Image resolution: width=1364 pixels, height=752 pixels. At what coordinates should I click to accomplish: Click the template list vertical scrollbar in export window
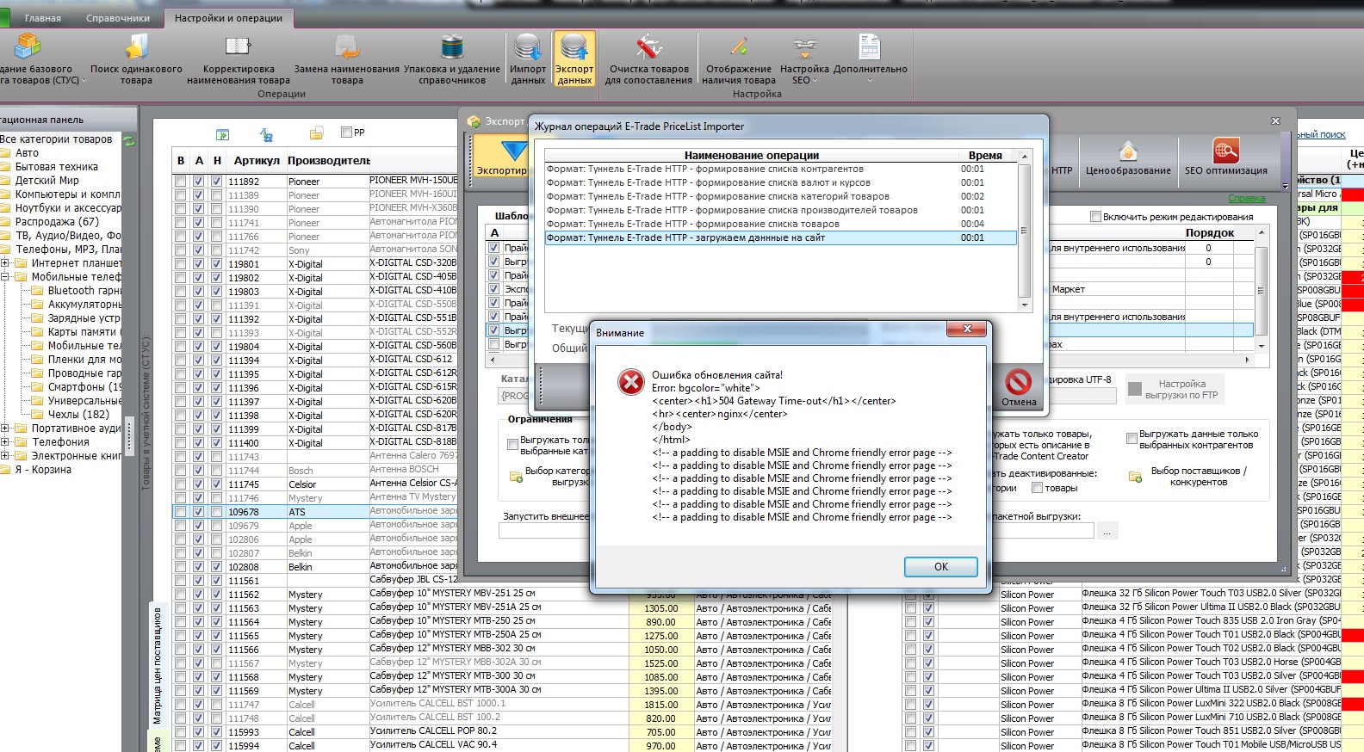(1262, 290)
